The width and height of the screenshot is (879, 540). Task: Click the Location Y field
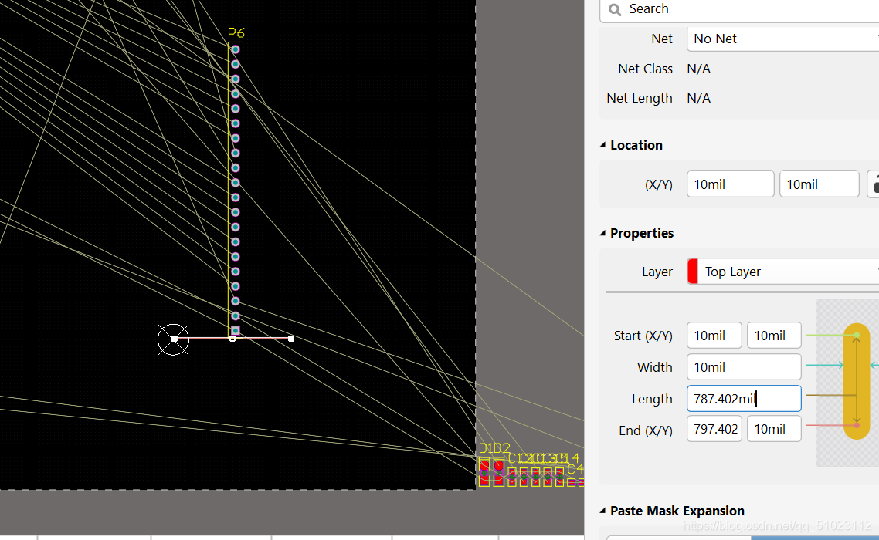819,184
